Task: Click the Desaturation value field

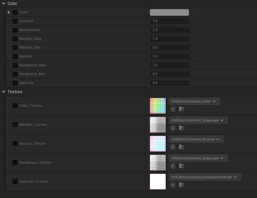Action: (x=170, y=30)
